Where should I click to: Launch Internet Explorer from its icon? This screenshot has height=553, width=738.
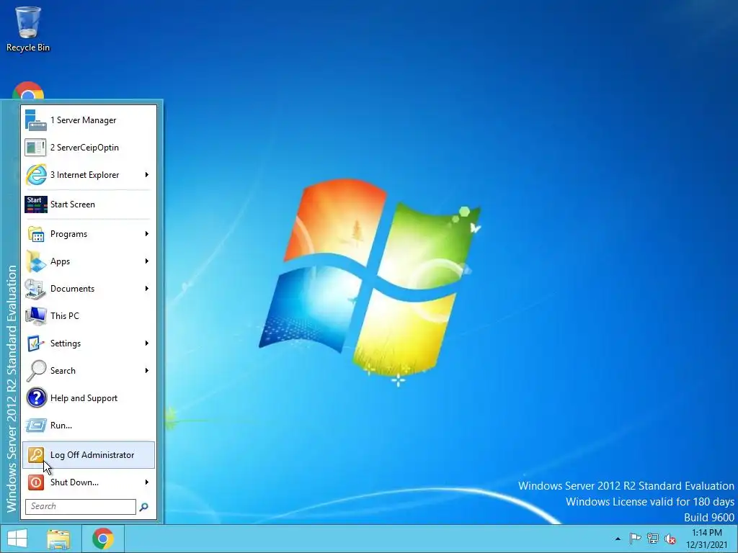pos(36,174)
